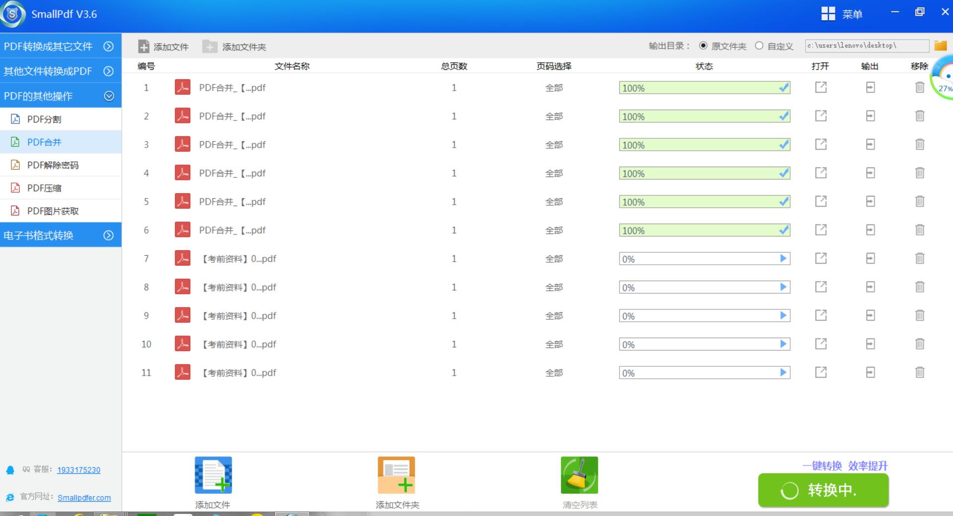Open the output file for row 1

[821, 87]
